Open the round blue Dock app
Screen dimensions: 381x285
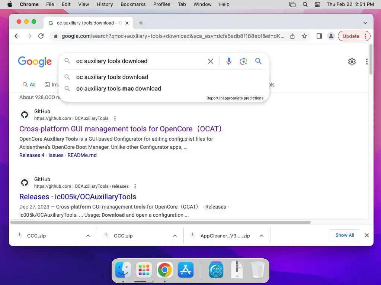pos(216,270)
